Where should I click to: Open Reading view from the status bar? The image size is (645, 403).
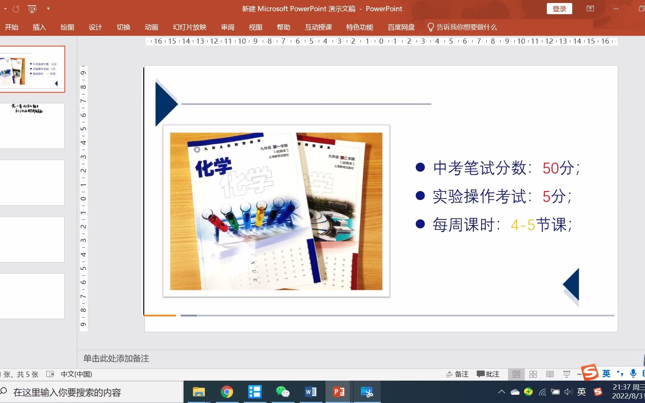click(550, 374)
